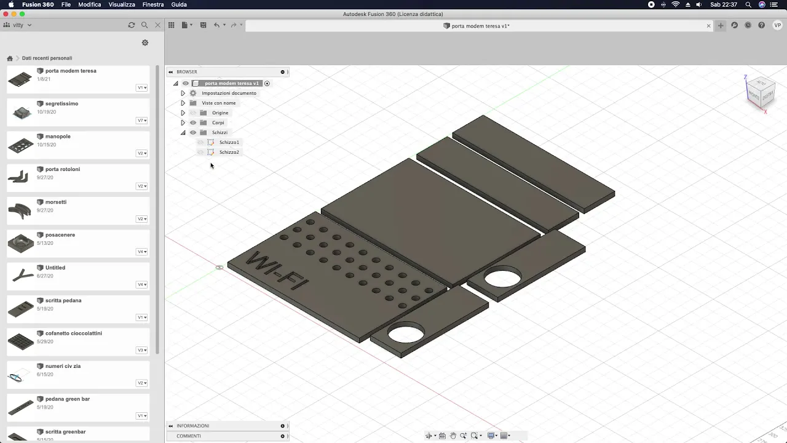Collapse the Browser panel arrows
The height and width of the screenshot is (443, 787).
pyautogui.click(x=171, y=72)
